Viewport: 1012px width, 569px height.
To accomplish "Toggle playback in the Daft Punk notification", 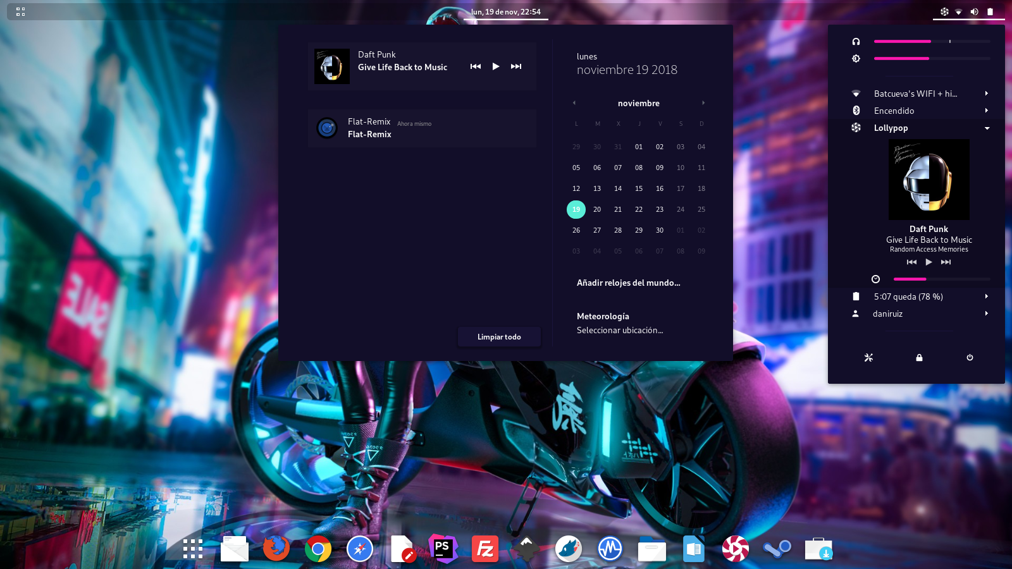I will [496, 66].
